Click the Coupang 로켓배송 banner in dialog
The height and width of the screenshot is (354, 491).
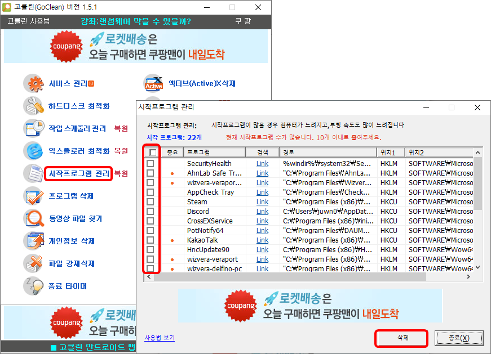[x=310, y=306]
